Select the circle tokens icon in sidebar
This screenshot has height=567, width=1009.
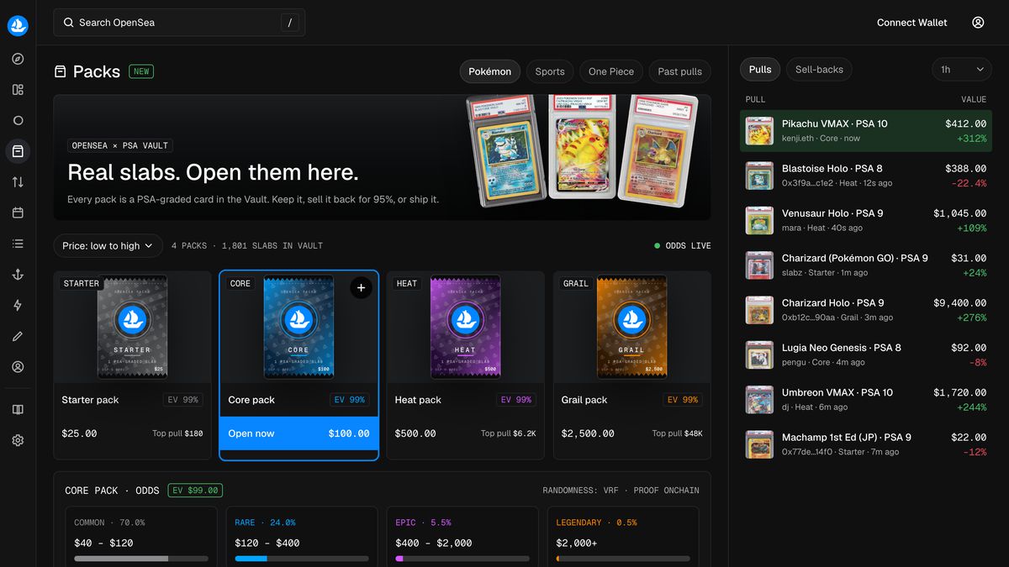18,120
